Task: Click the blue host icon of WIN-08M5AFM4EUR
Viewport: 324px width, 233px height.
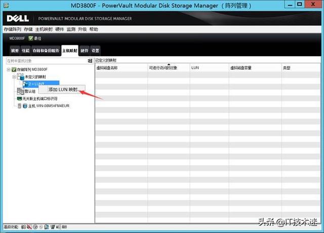Action: click(25, 106)
